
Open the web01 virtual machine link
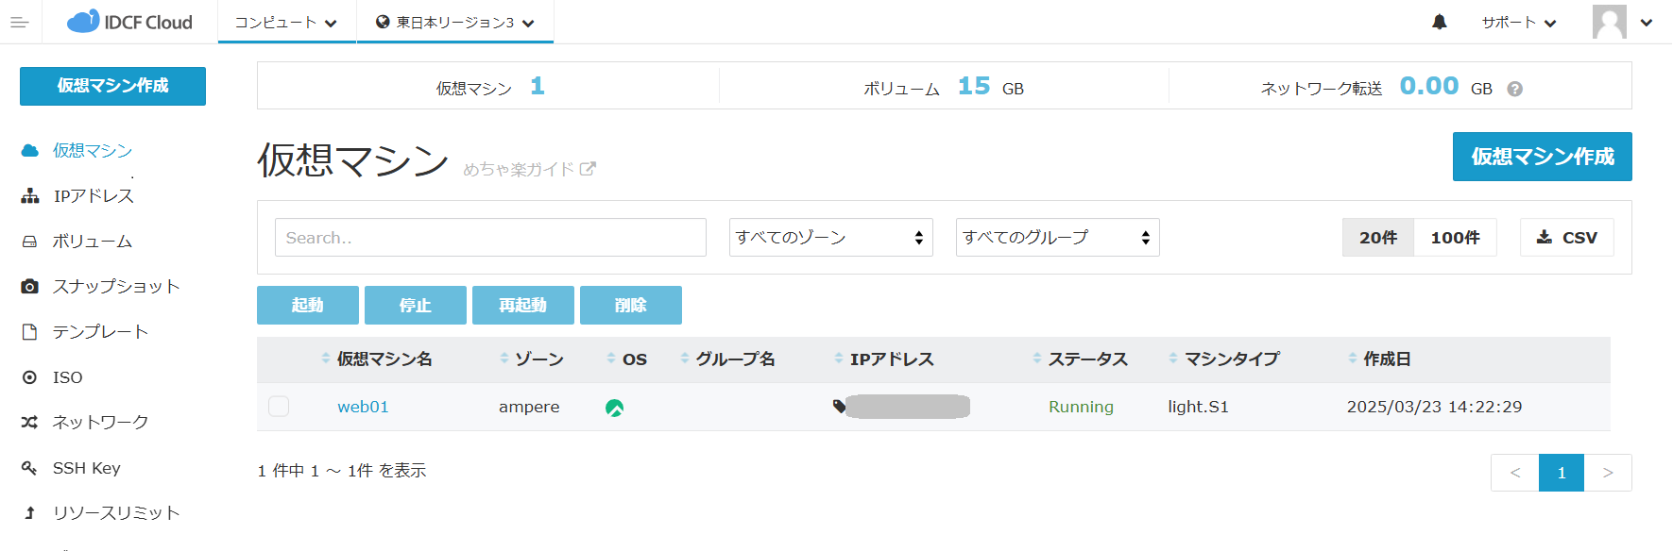pyautogui.click(x=363, y=407)
